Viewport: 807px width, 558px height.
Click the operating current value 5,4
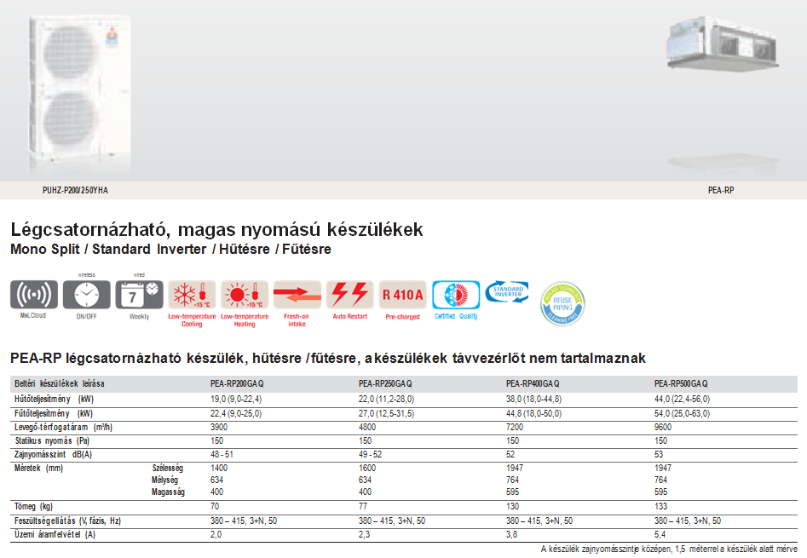(x=660, y=535)
